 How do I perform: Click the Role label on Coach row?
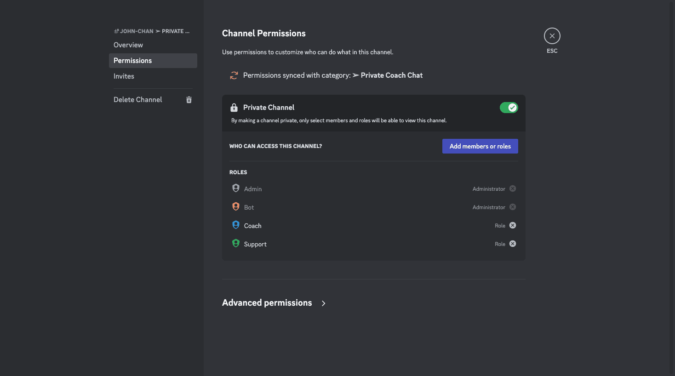pyautogui.click(x=500, y=226)
